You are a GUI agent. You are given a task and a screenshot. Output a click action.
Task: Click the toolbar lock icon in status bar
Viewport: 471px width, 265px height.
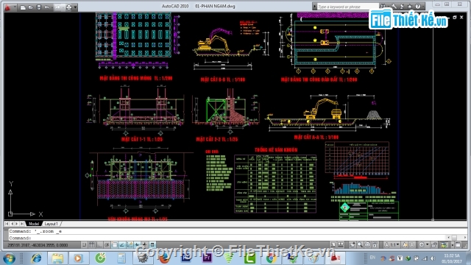coord(435,245)
